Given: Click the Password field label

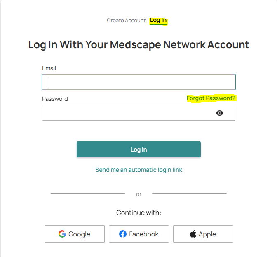Looking at the screenshot, I should tap(55, 99).
